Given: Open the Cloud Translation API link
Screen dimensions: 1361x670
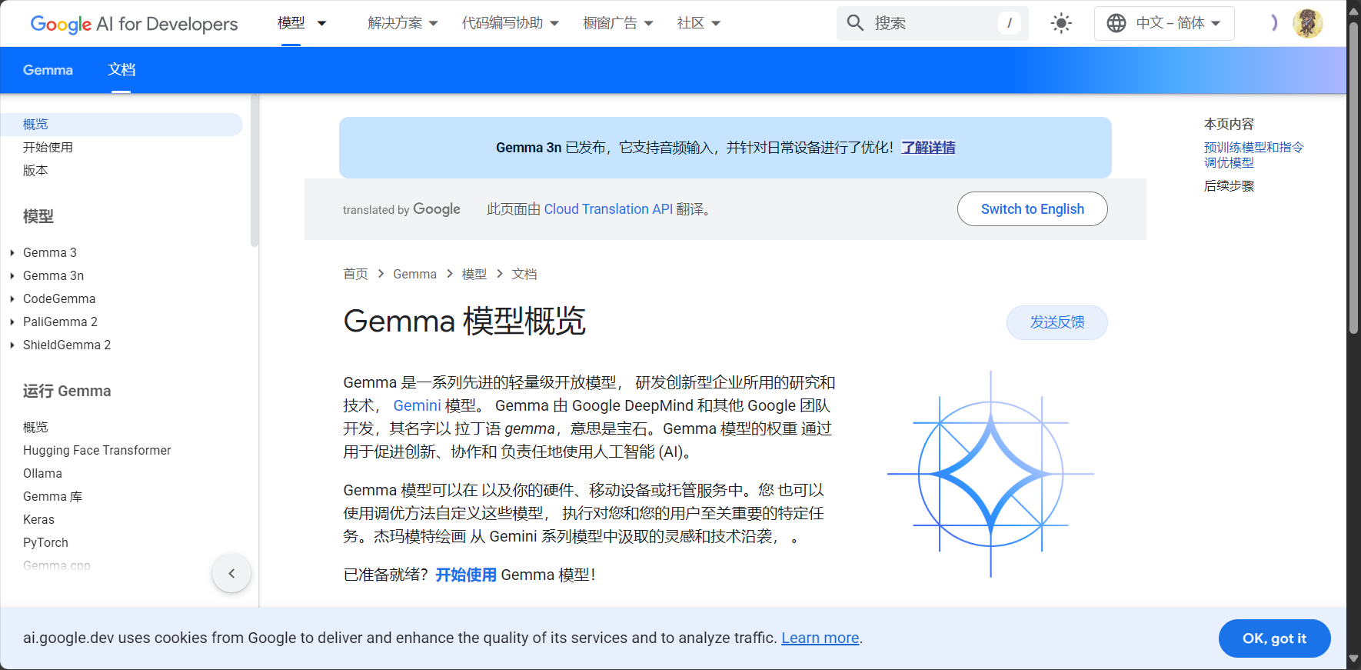Looking at the screenshot, I should click(608, 209).
